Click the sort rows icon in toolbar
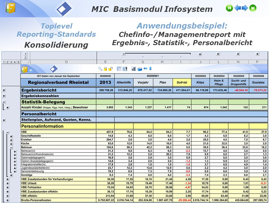Image resolution: width=270 pixels, height=203 pixels. pos(134,69)
